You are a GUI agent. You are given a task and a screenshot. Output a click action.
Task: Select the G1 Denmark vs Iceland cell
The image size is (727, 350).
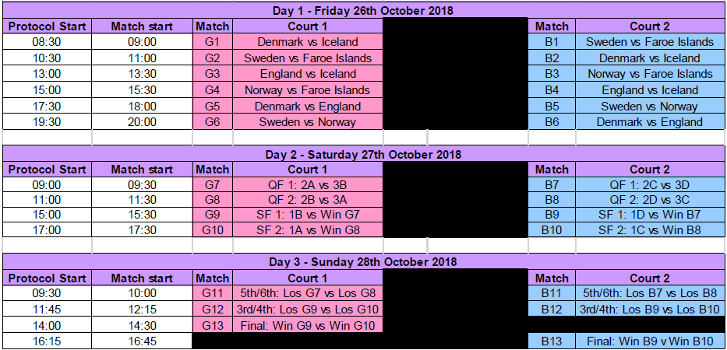[308, 42]
